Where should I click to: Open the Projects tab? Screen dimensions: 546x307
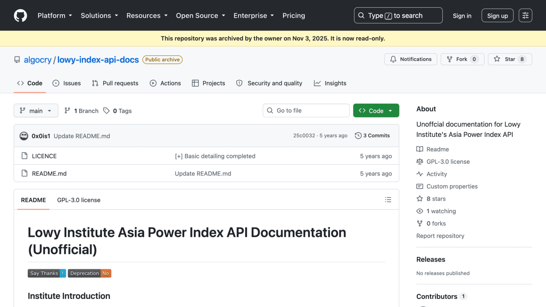tap(208, 83)
